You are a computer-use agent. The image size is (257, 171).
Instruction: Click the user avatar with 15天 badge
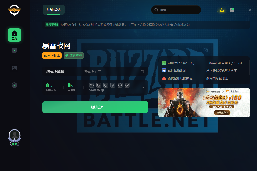15,138
